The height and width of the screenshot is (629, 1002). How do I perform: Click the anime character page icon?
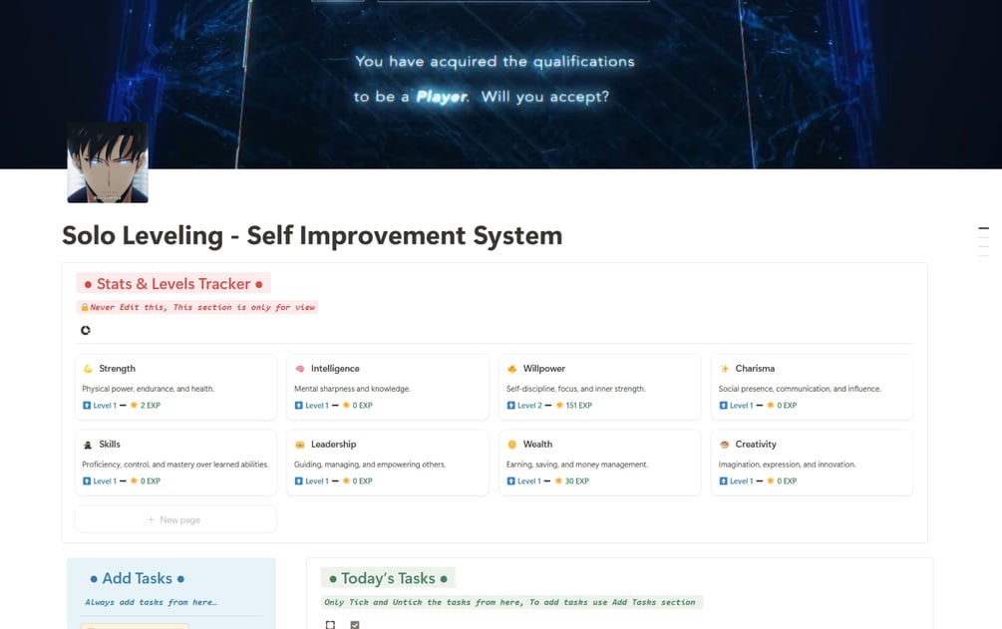[x=108, y=162]
